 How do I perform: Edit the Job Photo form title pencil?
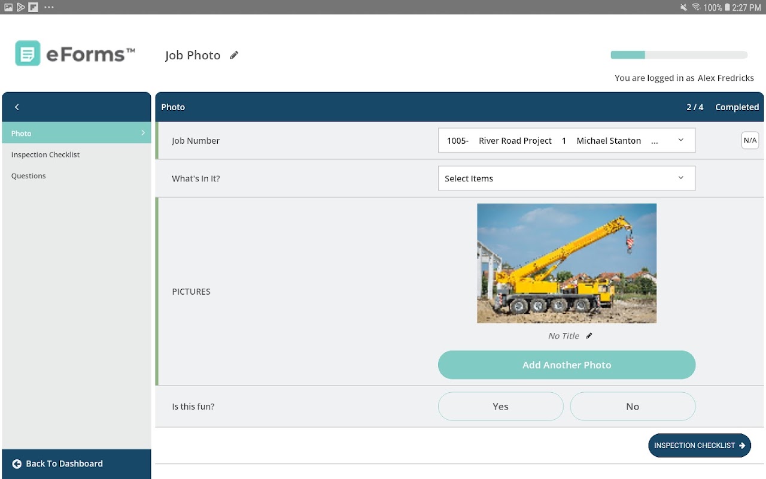(x=234, y=55)
